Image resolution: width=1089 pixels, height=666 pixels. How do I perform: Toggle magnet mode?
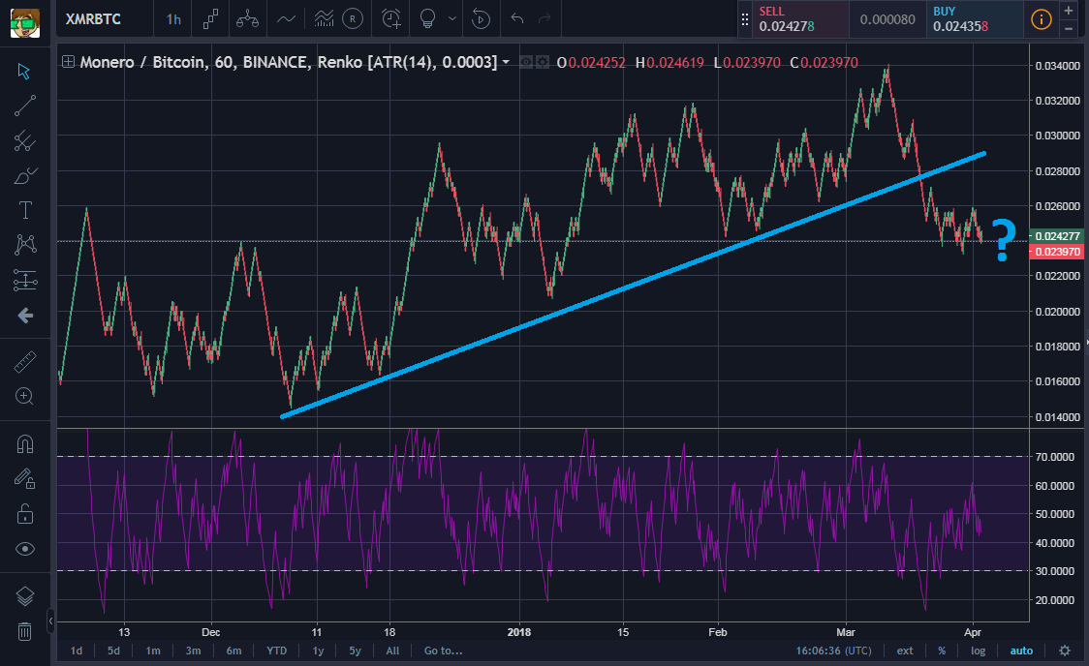pos(25,444)
